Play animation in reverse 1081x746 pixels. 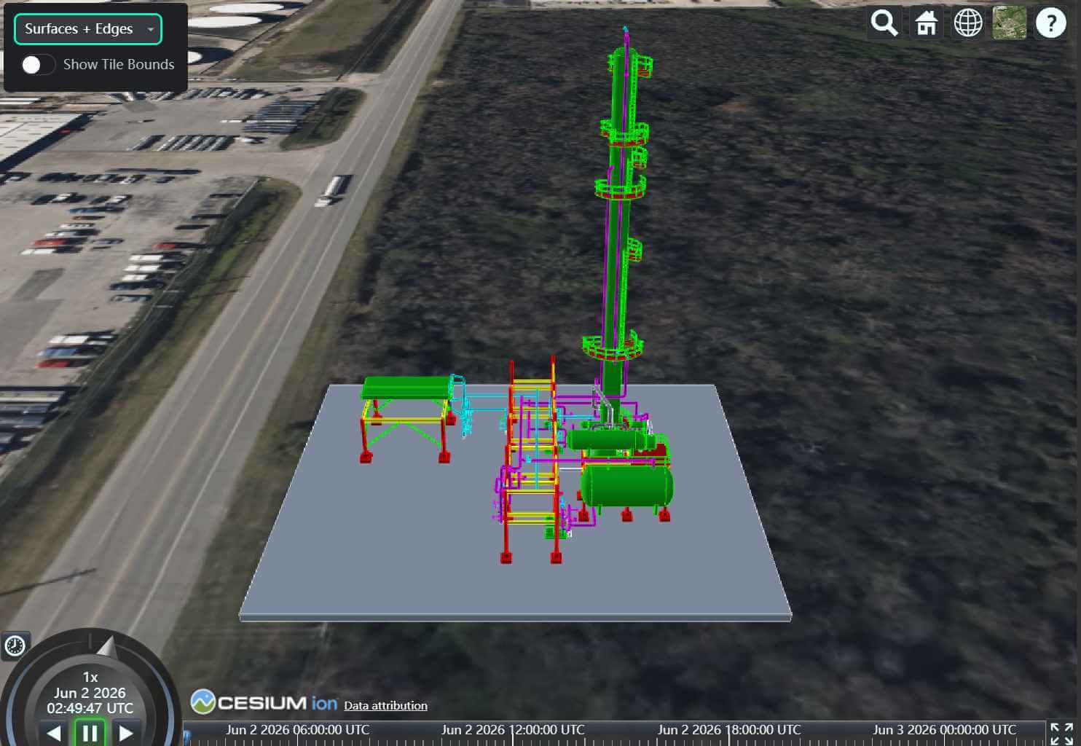(54, 733)
